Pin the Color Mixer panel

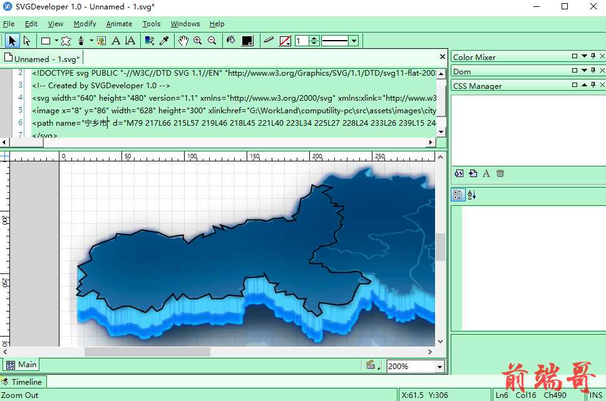pos(593,56)
